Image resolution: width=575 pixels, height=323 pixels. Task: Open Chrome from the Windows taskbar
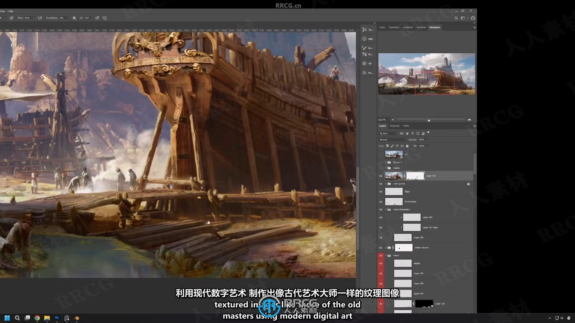point(37,318)
